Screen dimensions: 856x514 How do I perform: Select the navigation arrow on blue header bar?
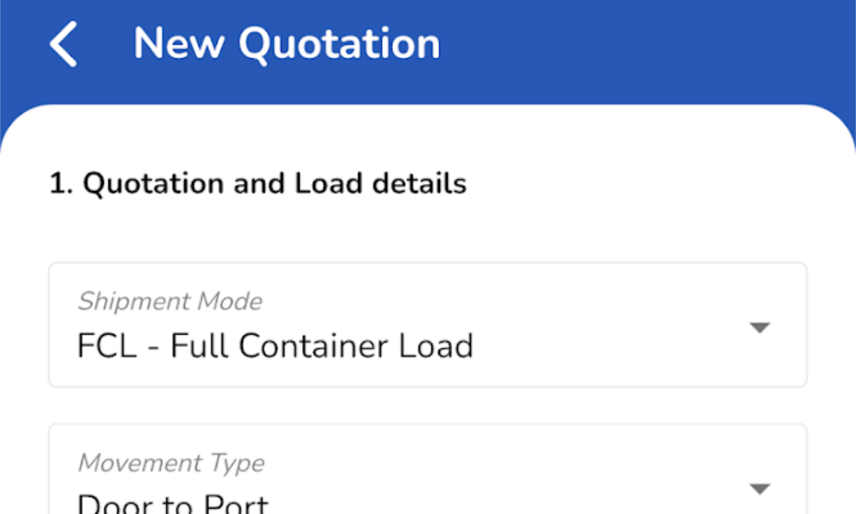click(x=62, y=43)
